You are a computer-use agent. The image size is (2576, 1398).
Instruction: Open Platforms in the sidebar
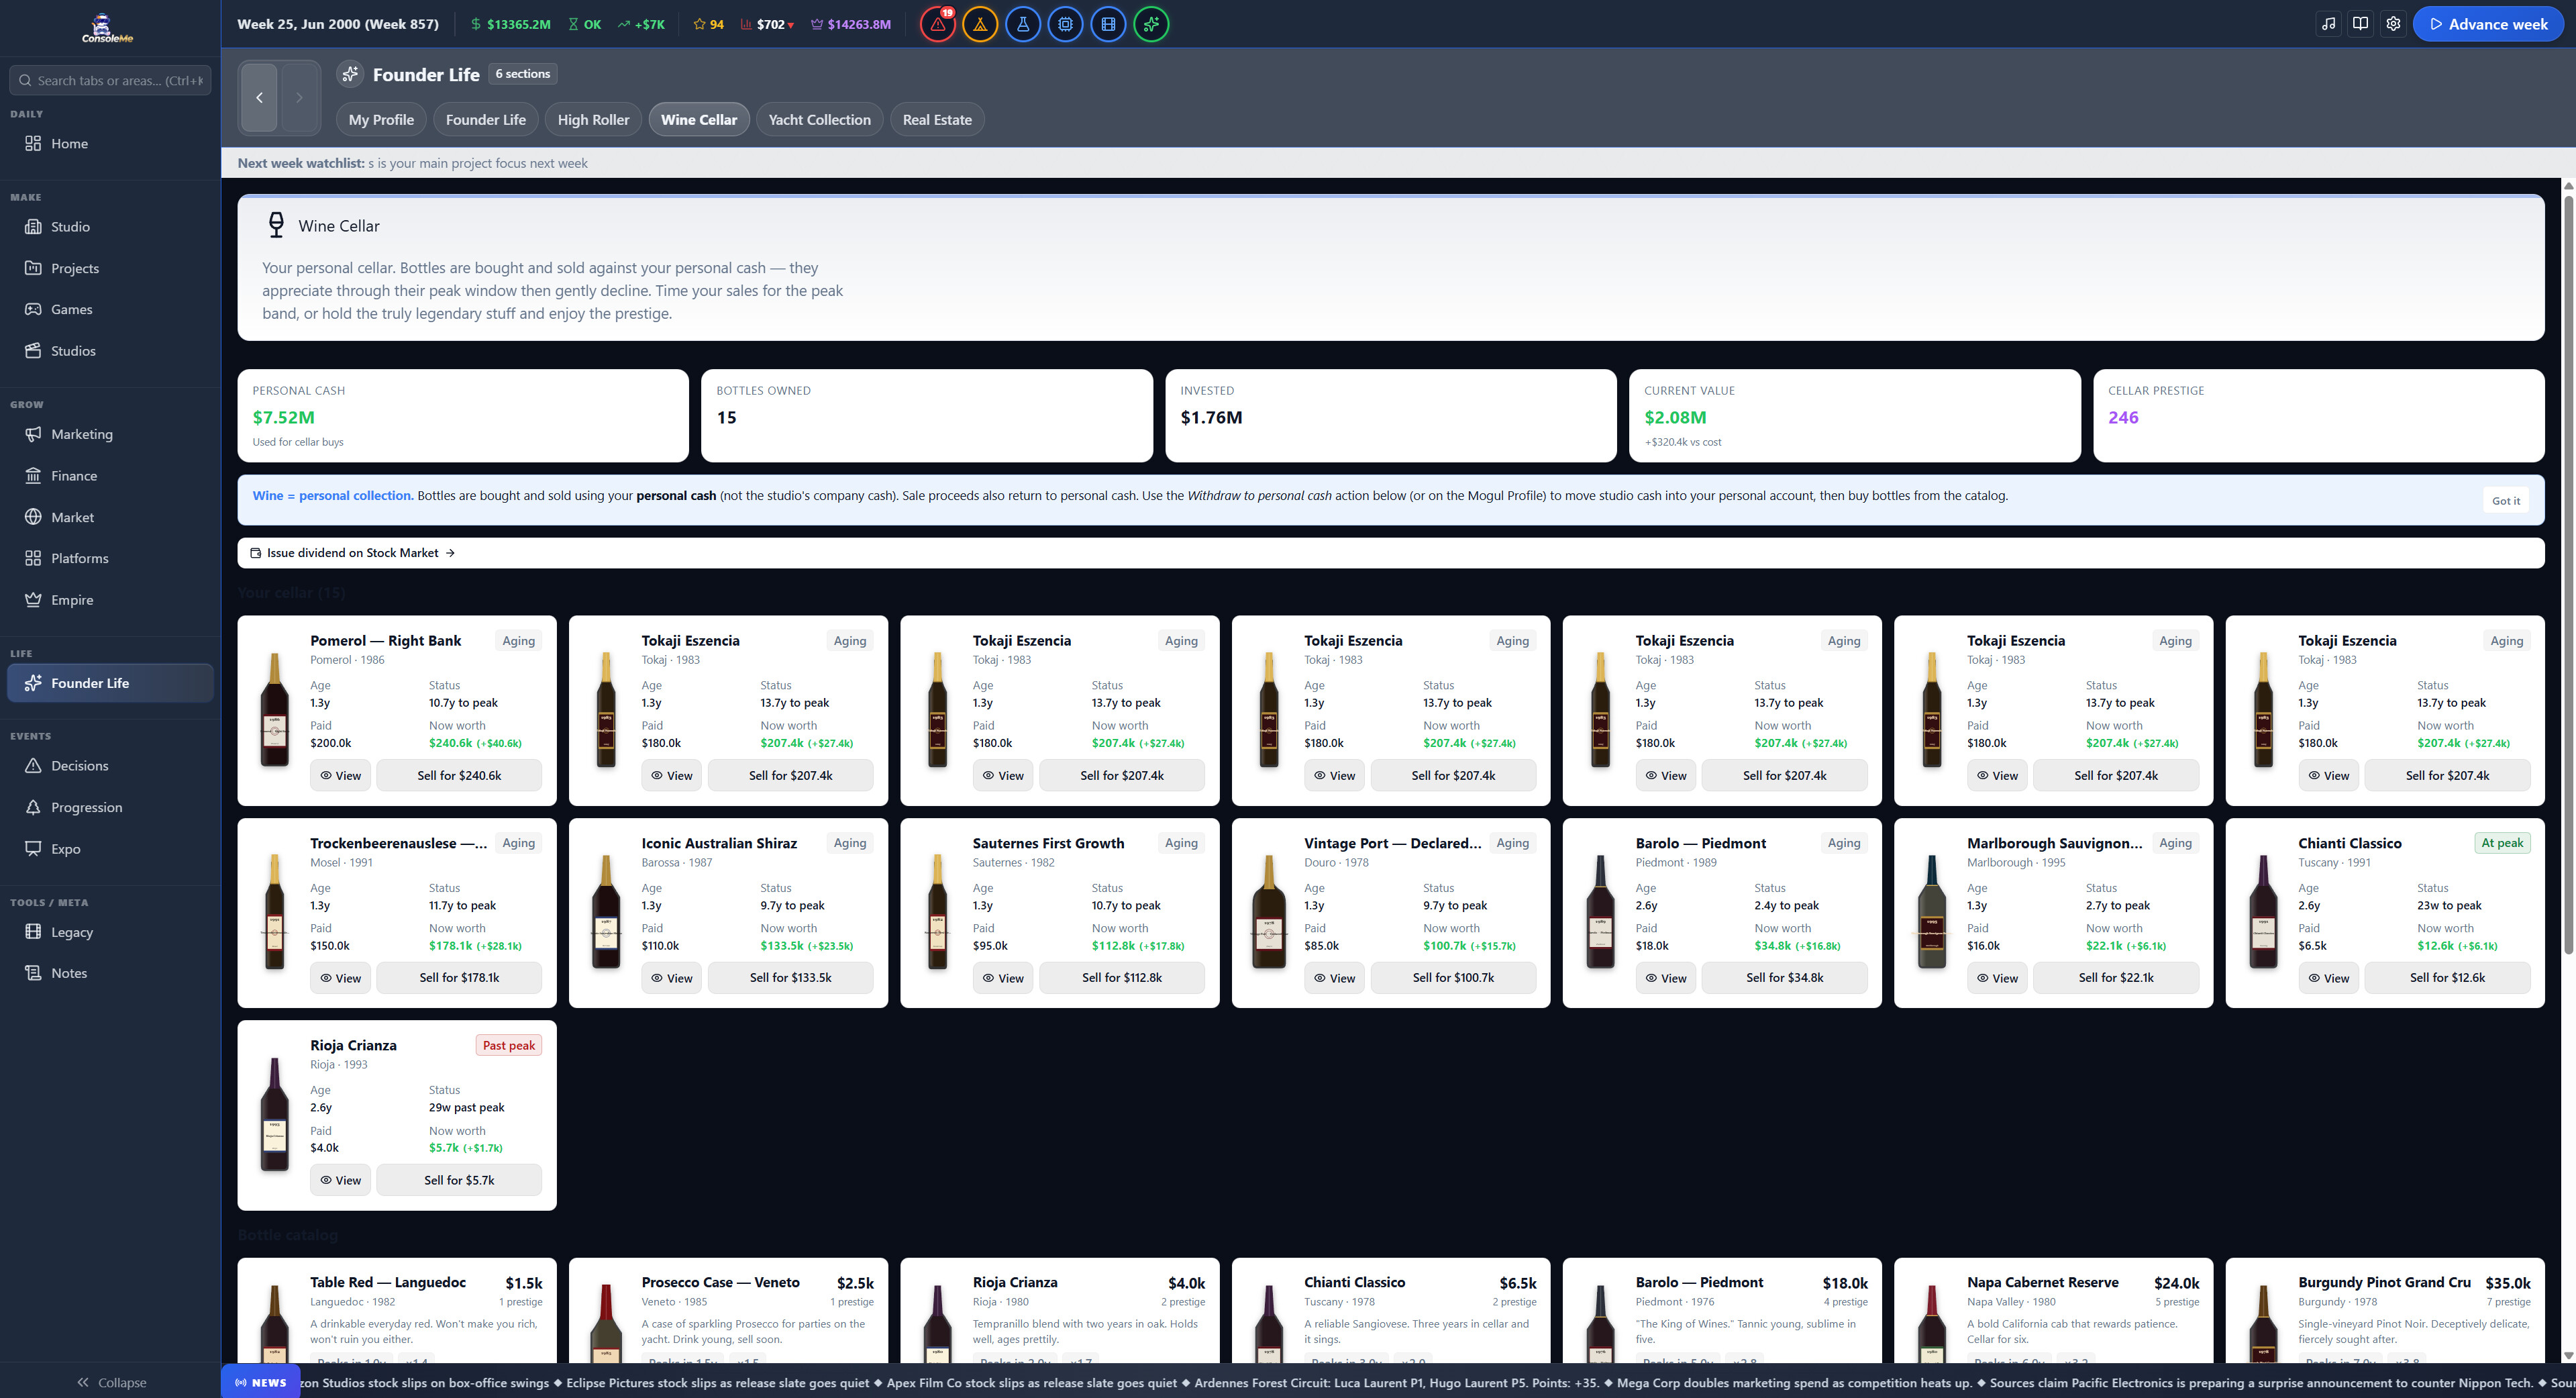pyautogui.click(x=110, y=558)
